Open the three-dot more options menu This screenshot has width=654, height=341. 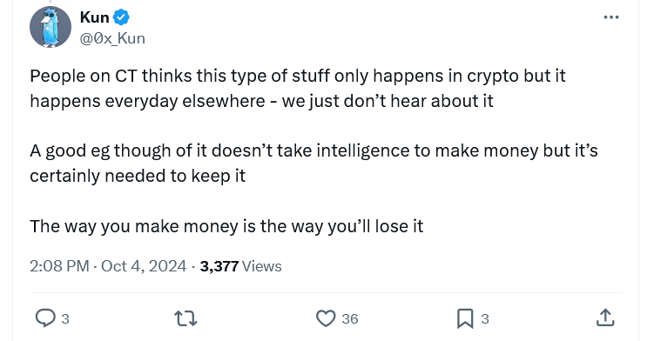pos(611,17)
